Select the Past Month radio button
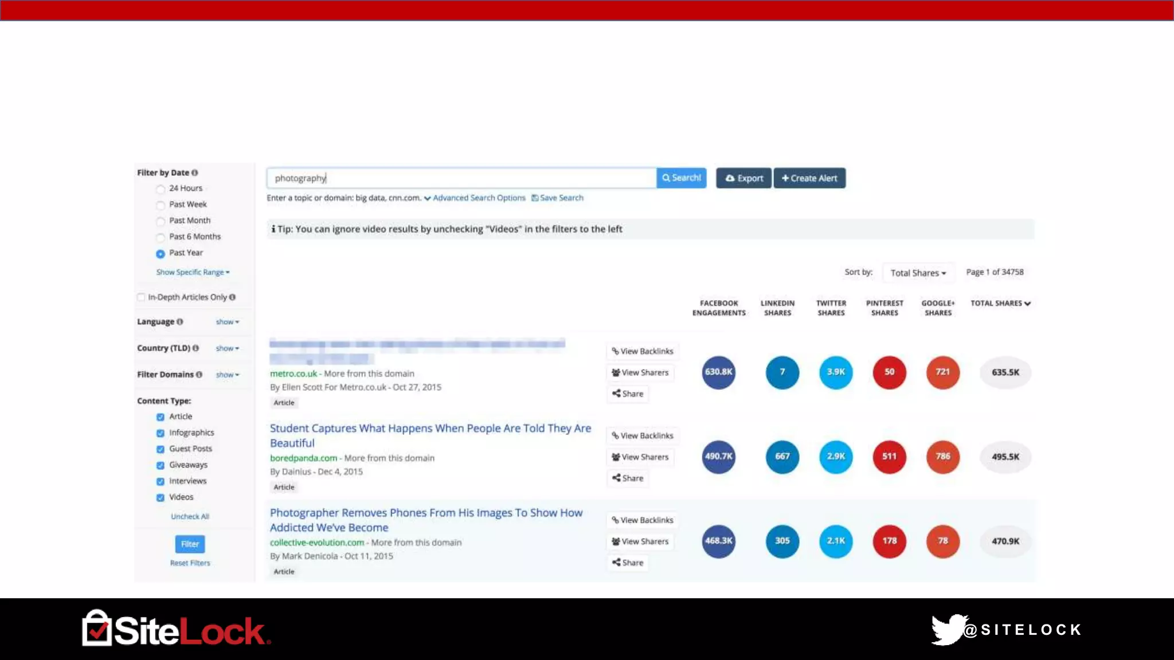The image size is (1174, 660). [x=161, y=221]
